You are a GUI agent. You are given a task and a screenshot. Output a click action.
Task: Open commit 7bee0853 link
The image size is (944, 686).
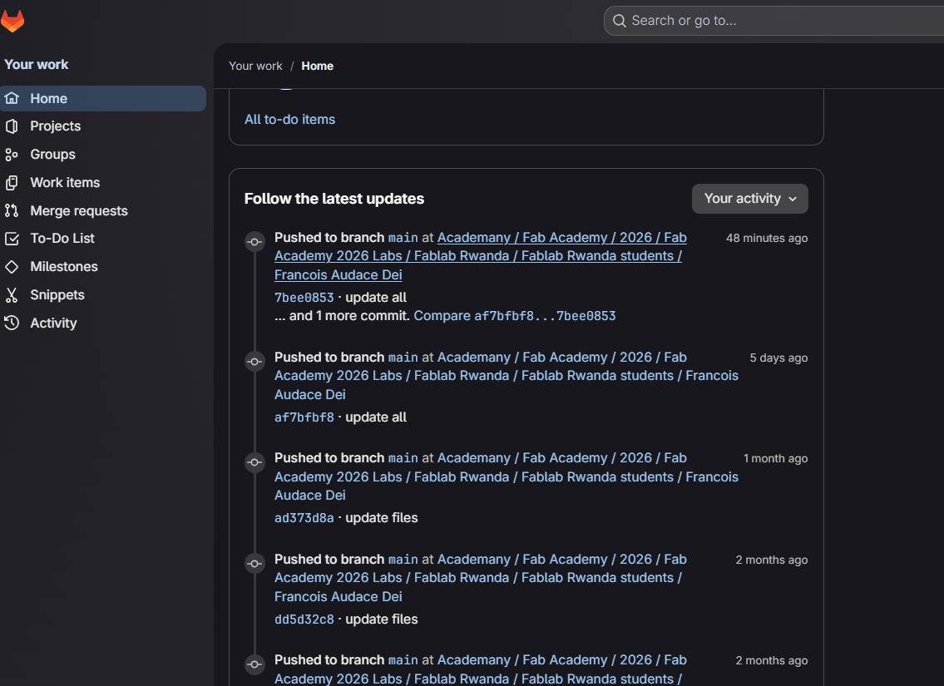pos(304,298)
